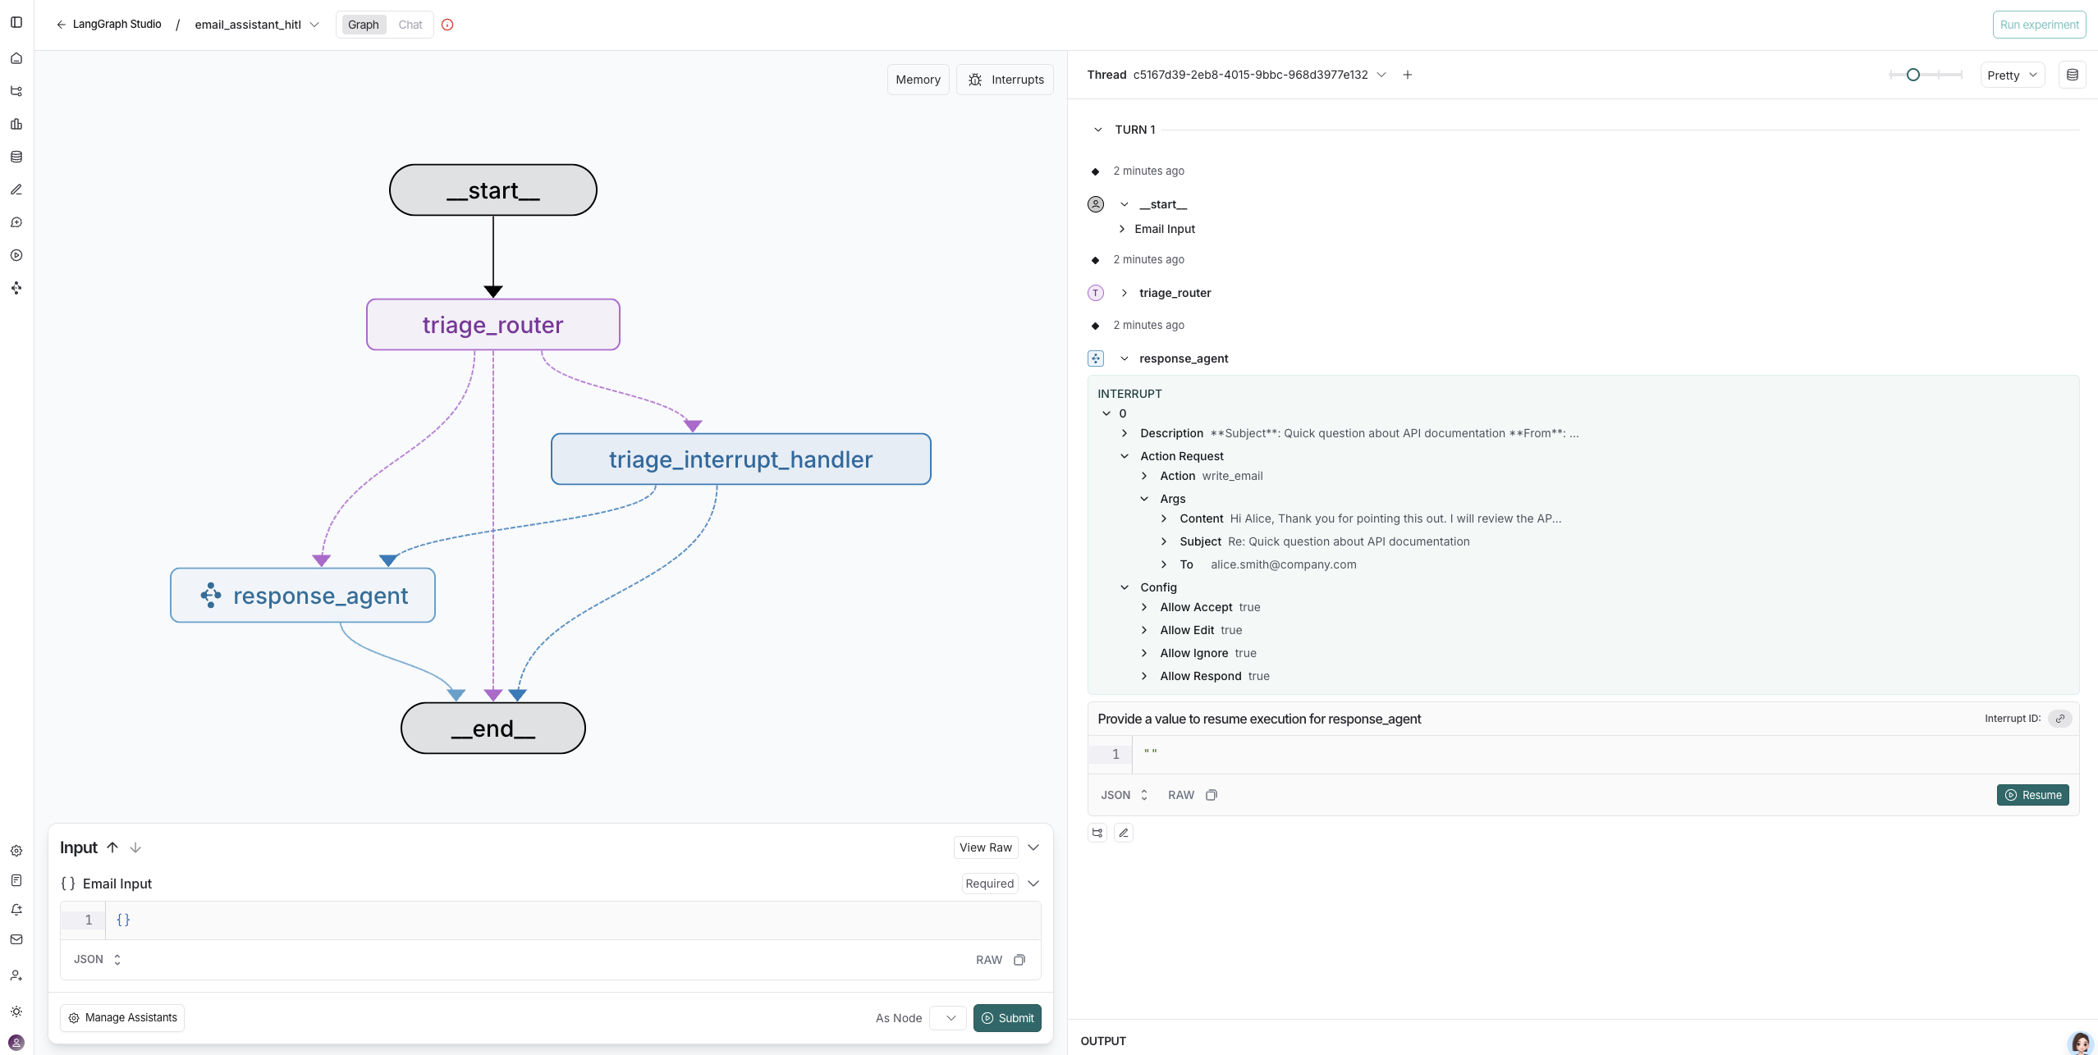Copy the resume value with copy icon
Viewport: 2098px width, 1055px height.
pos(1212,795)
